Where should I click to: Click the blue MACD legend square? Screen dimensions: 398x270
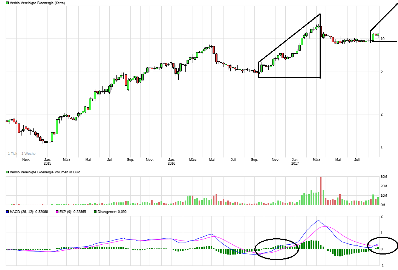click(x=8, y=211)
